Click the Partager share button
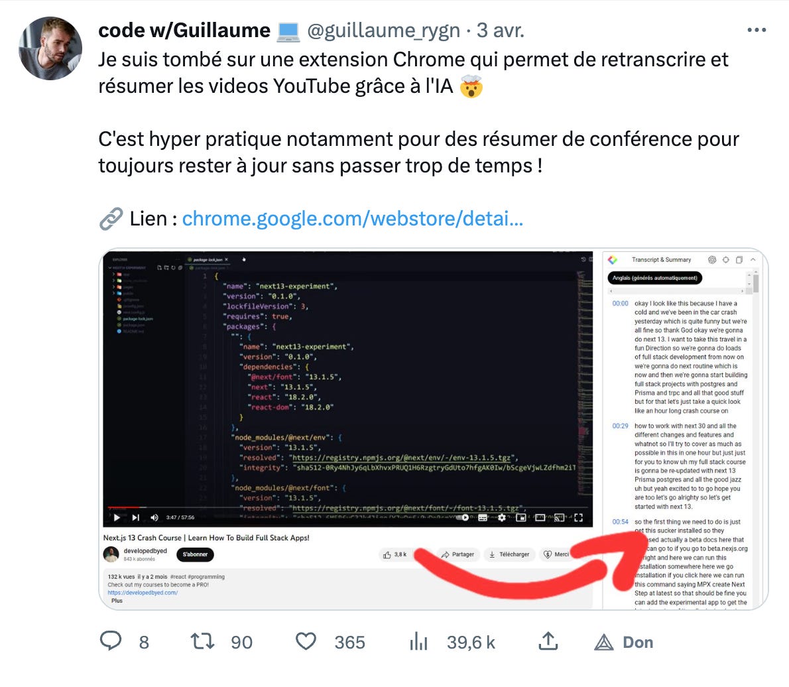The image size is (789, 687). click(x=458, y=554)
